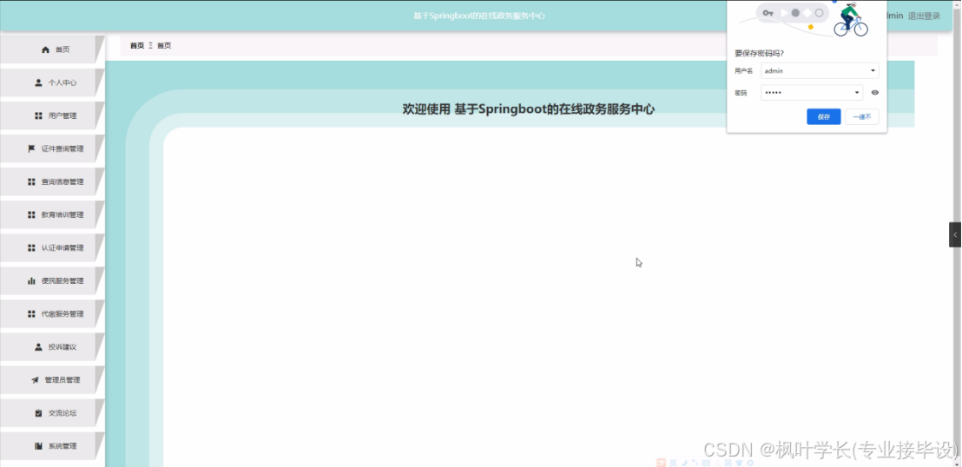Click the last 首页 breadcrumb item
The height and width of the screenshot is (467, 962).
[x=164, y=45]
